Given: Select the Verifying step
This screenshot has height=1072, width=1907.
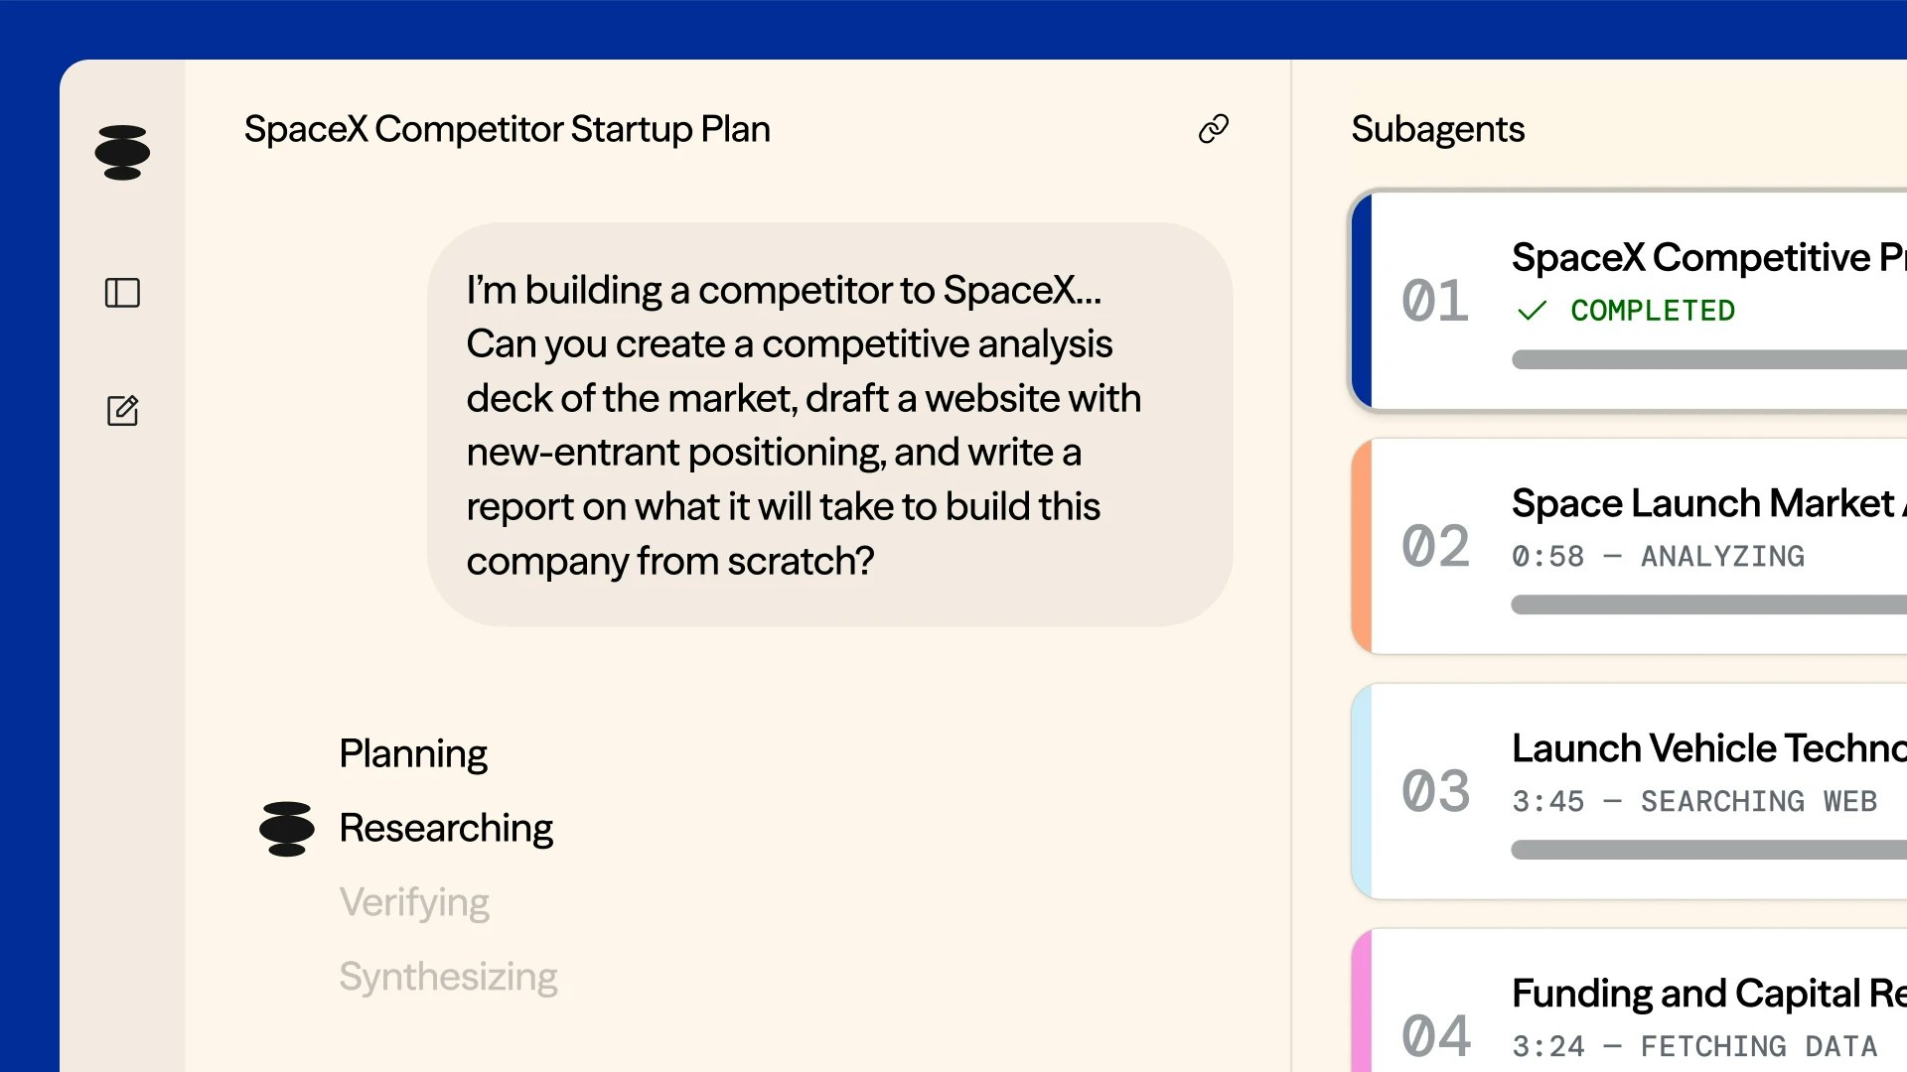Looking at the screenshot, I should pyautogui.click(x=414, y=903).
